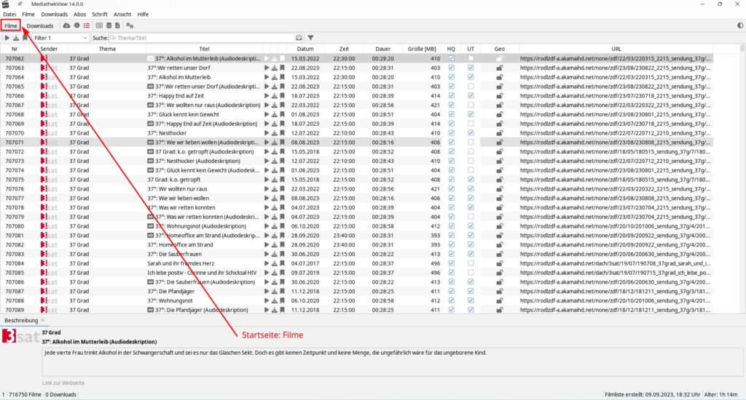This screenshot has height=400, width=746.
Task: Toggle UT checkbox in row 707063
Action: pyautogui.click(x=471, y=68)
